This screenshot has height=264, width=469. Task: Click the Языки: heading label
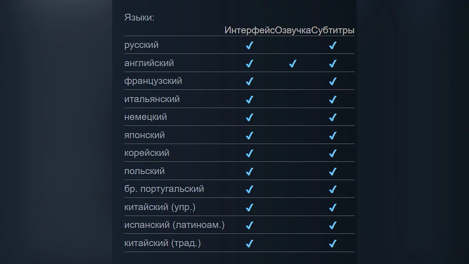[x=139, y=18]
